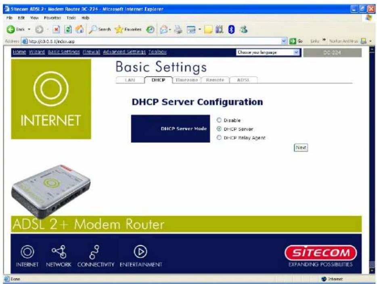This screenshot has height=284, width=377.
Task: Refresh the page with green arrows icon
Action: click(x=68, y=29)
